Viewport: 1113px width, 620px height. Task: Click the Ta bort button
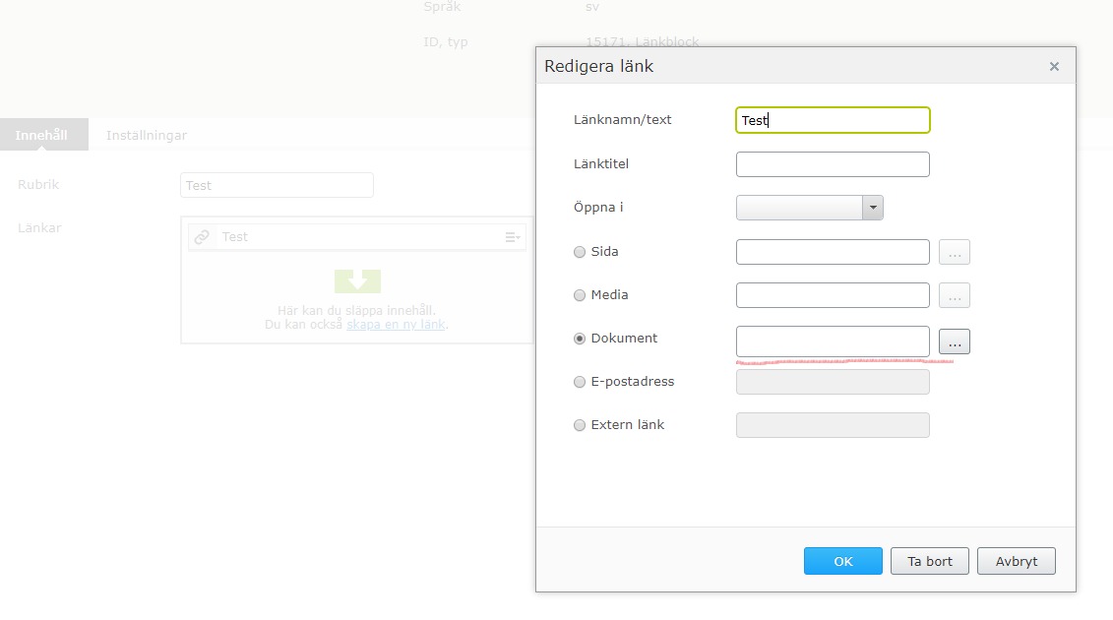(x=930, y=561)
